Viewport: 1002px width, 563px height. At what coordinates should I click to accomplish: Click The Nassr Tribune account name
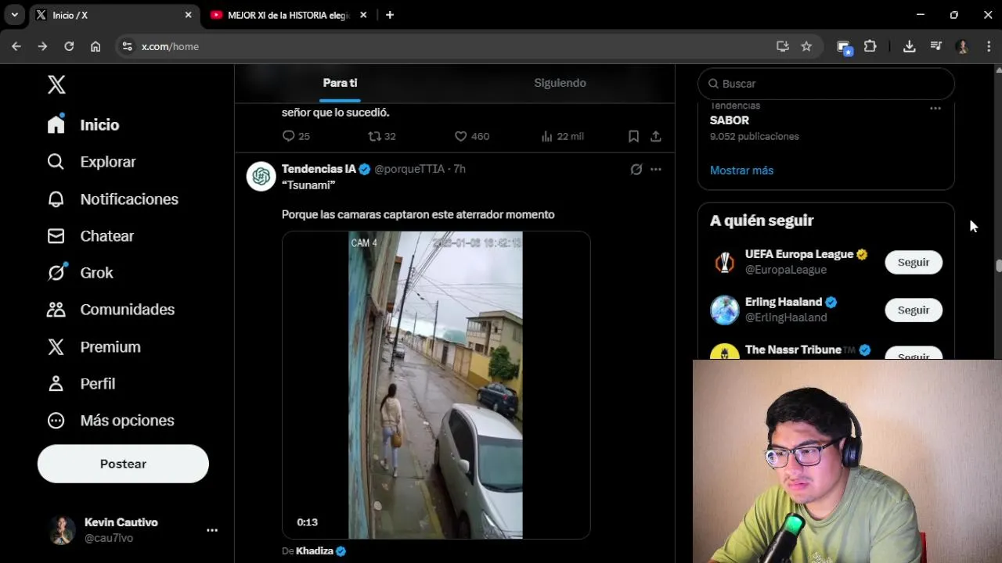pyautogui.click(x=793, y=350)
